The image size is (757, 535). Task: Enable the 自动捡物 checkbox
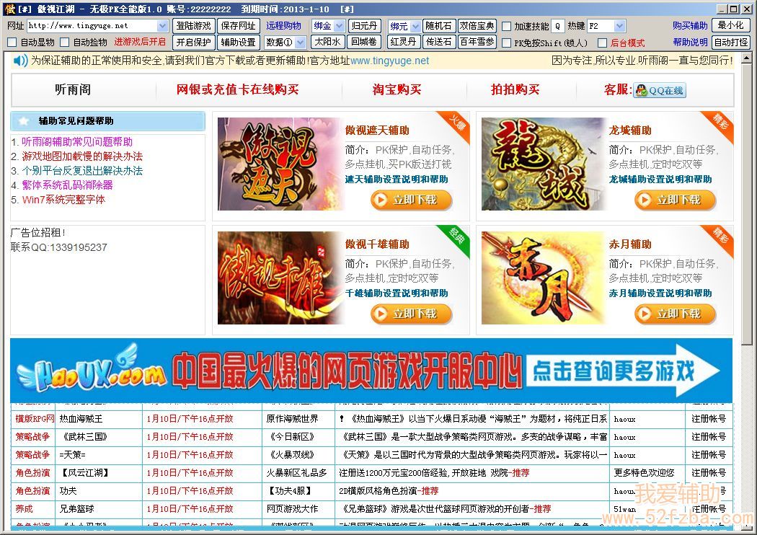coord(65,43)
